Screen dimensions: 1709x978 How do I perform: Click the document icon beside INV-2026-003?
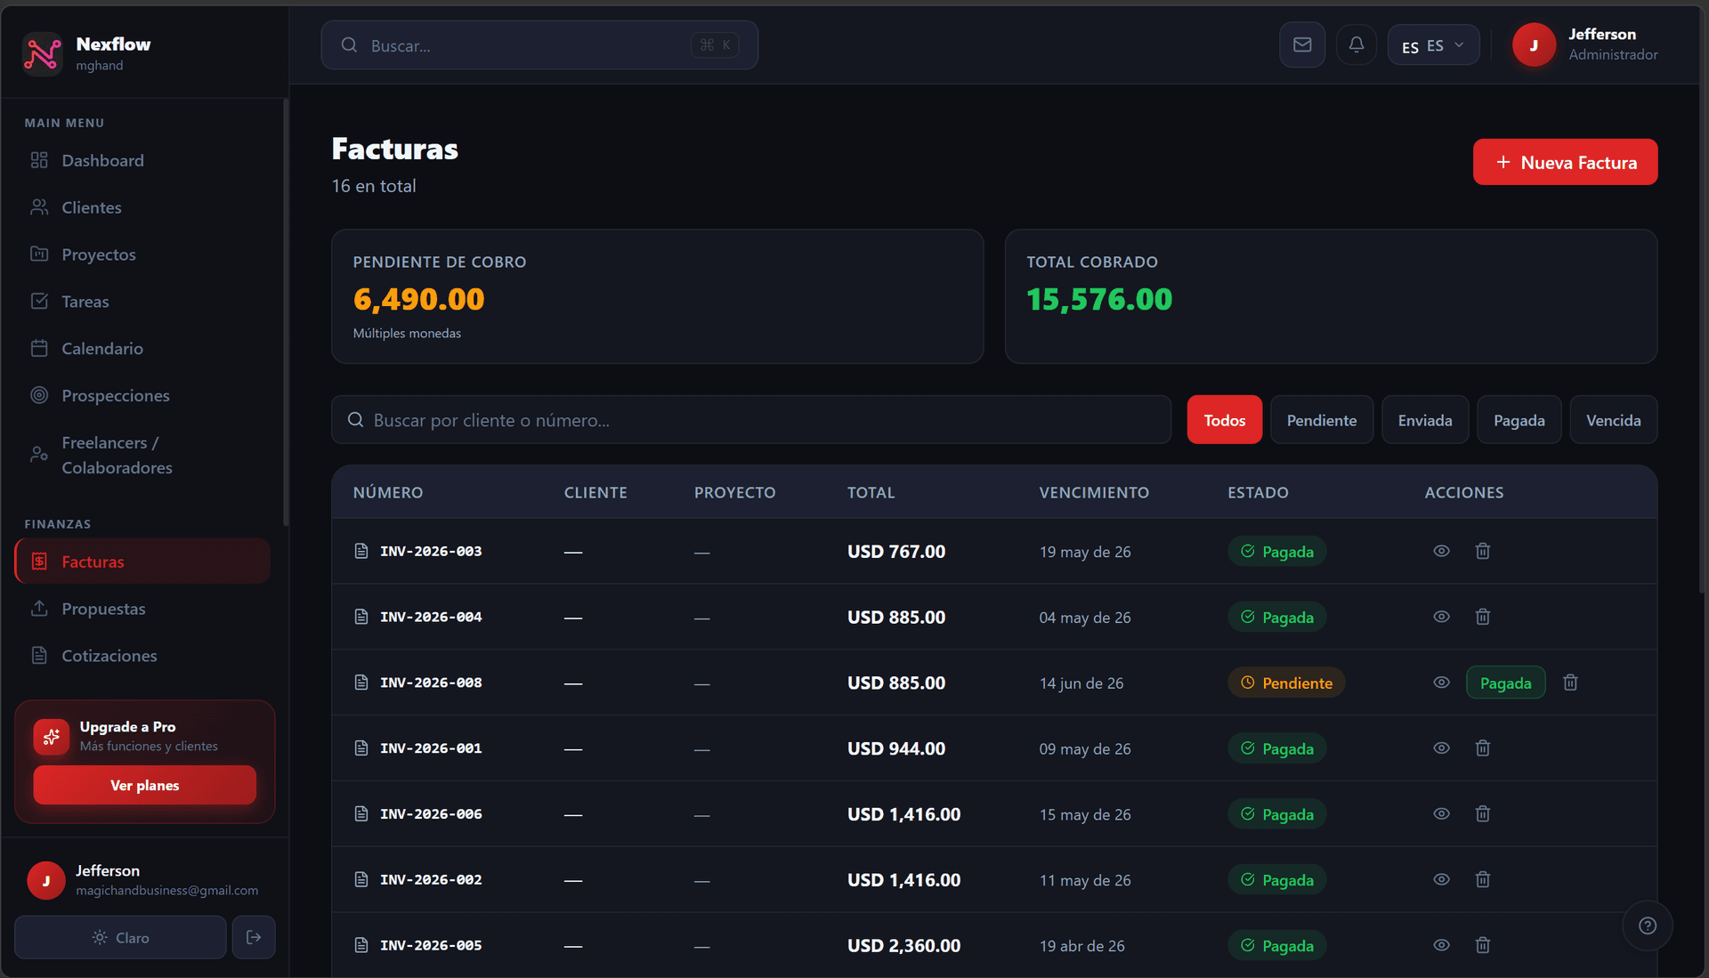[x=361, y=551]
